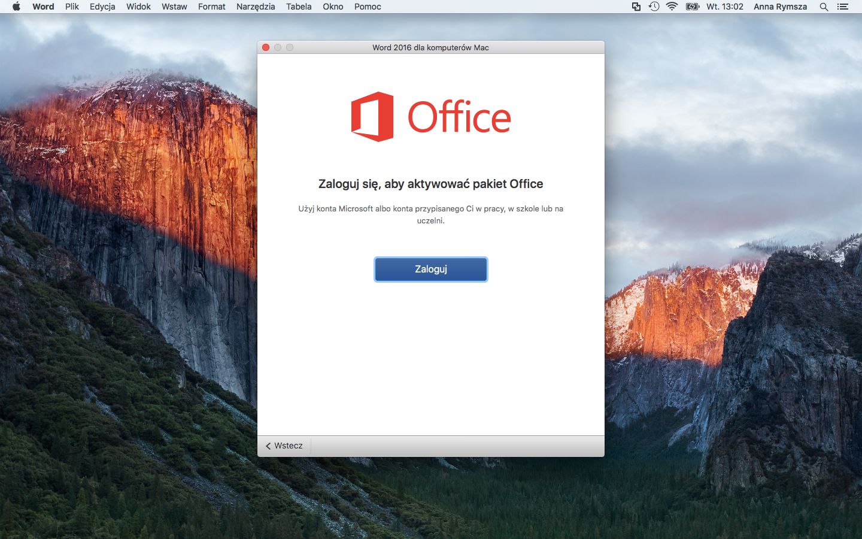Click the description text starting 'Użyj konta Microsoft'
Screen dimensions: 862x539
click(x=431, y=214)
